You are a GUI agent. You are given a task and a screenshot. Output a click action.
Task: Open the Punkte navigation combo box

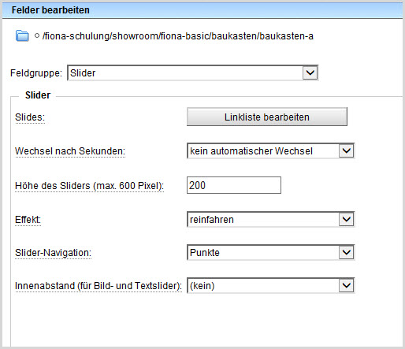[x=270, y=252]
